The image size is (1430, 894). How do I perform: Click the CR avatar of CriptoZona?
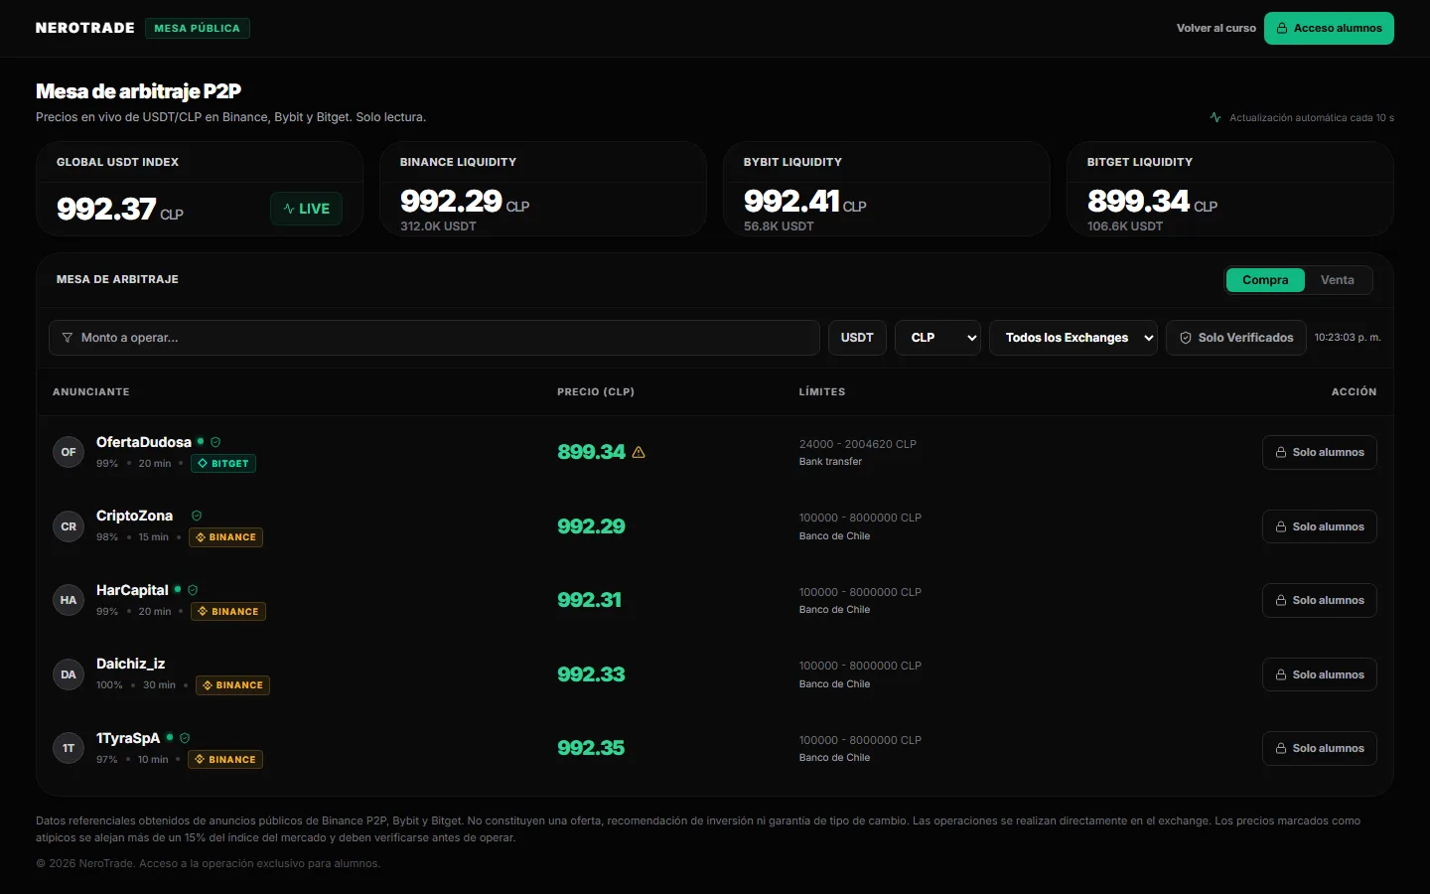(x=69, y=526)
